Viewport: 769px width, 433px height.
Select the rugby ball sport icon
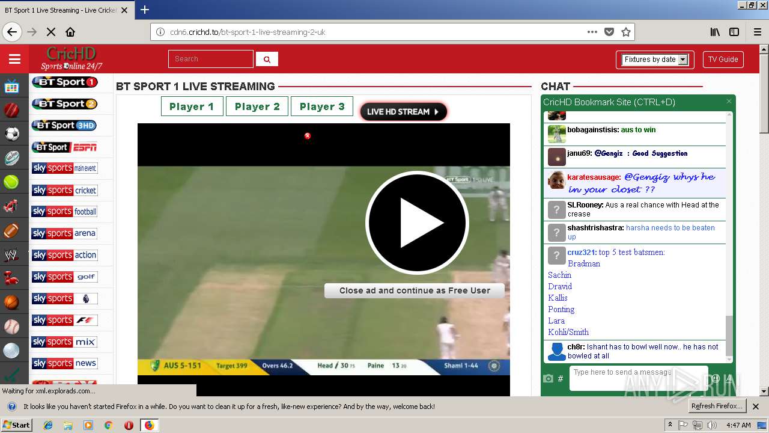click(11, 158)
